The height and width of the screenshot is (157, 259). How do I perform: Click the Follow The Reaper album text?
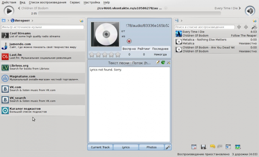[x=244, y=36]
